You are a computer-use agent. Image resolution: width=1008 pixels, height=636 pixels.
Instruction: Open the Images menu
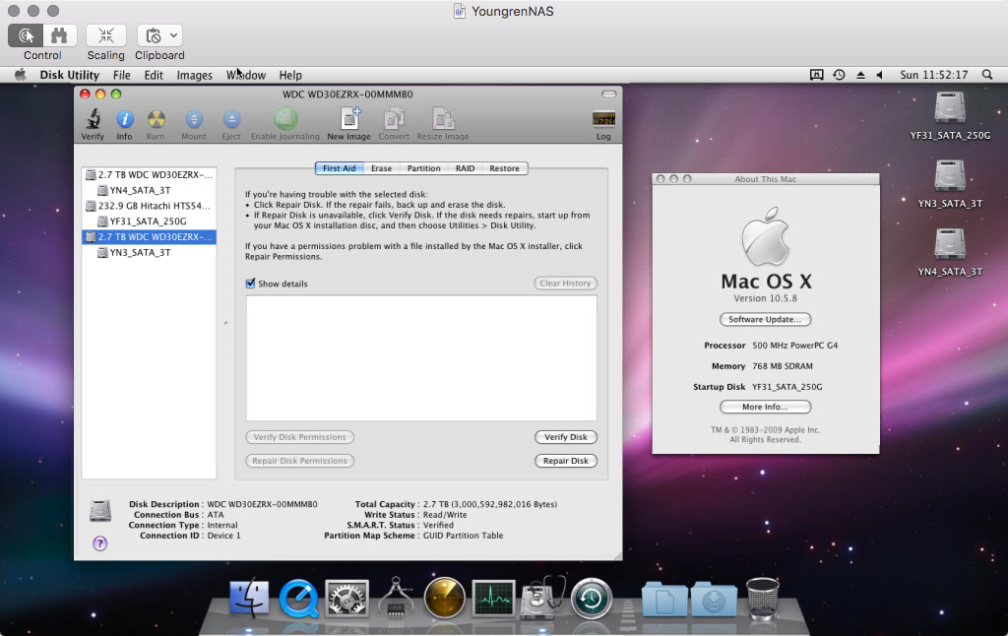[194, 75]
